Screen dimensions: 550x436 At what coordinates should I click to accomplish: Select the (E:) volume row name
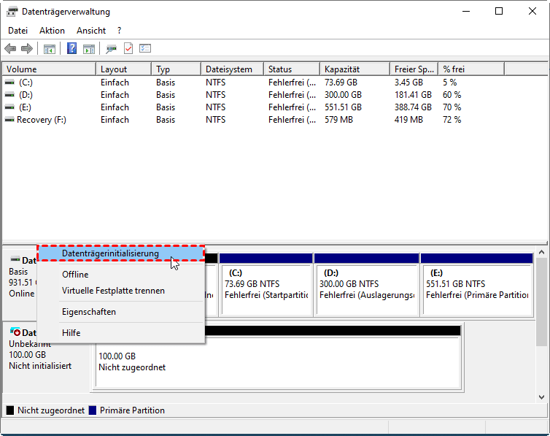25,107
